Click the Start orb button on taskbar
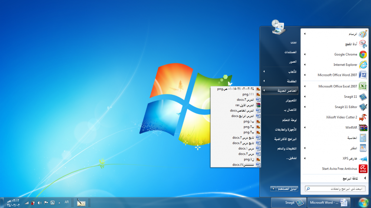The height and width of the screenshot is (208, 371). pyautogui.click(x=363, y=202)
